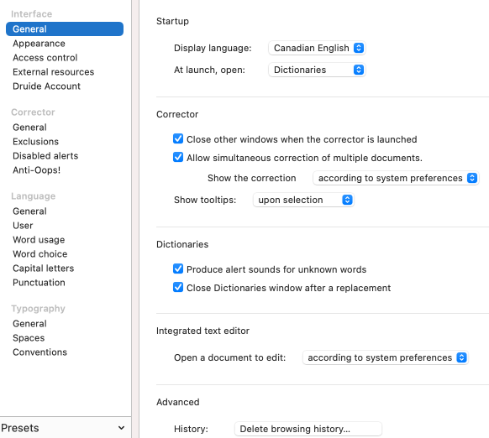Image resolution: width=489 pixels, height=438 pixels.
Task: Select External resources in the sidebar
Action: [x=53, y=72]
